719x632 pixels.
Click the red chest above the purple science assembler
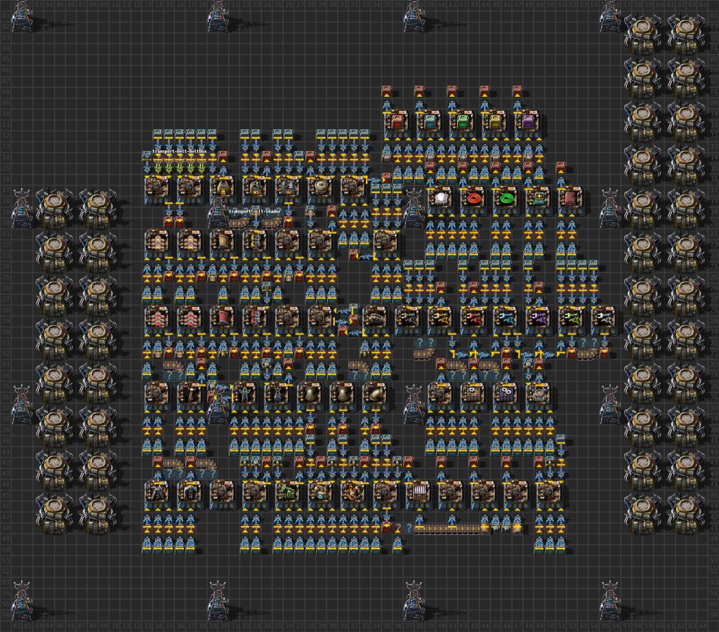(x=517, y=91)
